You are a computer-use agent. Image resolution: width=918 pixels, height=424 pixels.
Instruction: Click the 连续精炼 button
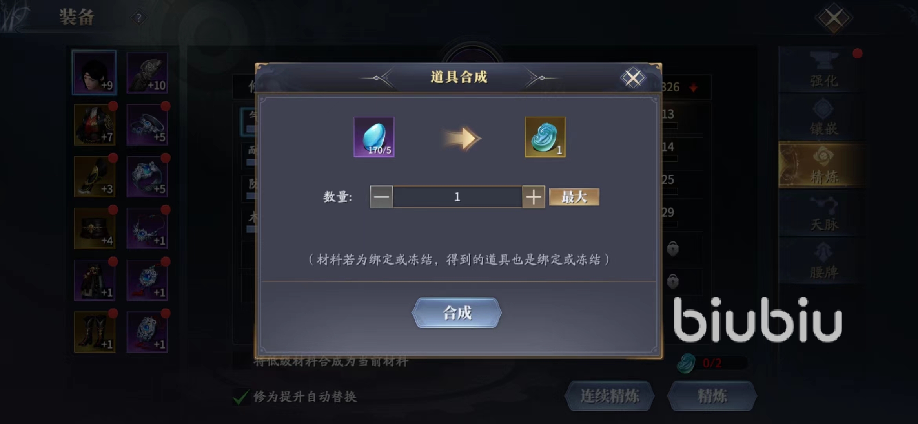609,396
